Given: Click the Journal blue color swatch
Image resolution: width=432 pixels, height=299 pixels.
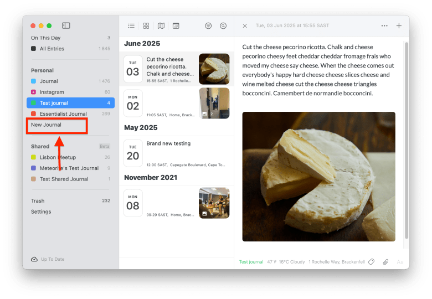Looking at the screenshot, I should 33,81.
